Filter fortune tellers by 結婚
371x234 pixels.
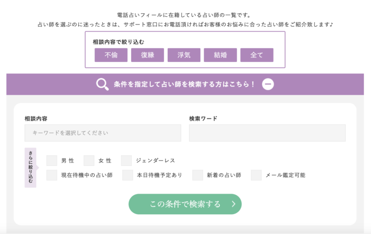pos(220,55)
